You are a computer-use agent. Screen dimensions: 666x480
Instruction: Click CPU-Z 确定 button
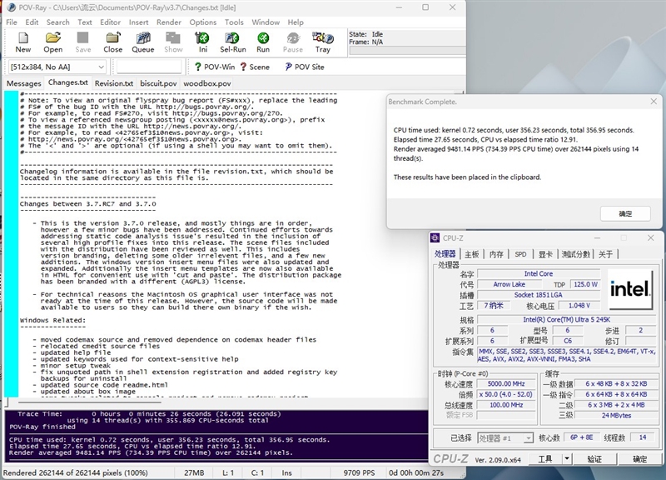point(639,458)
